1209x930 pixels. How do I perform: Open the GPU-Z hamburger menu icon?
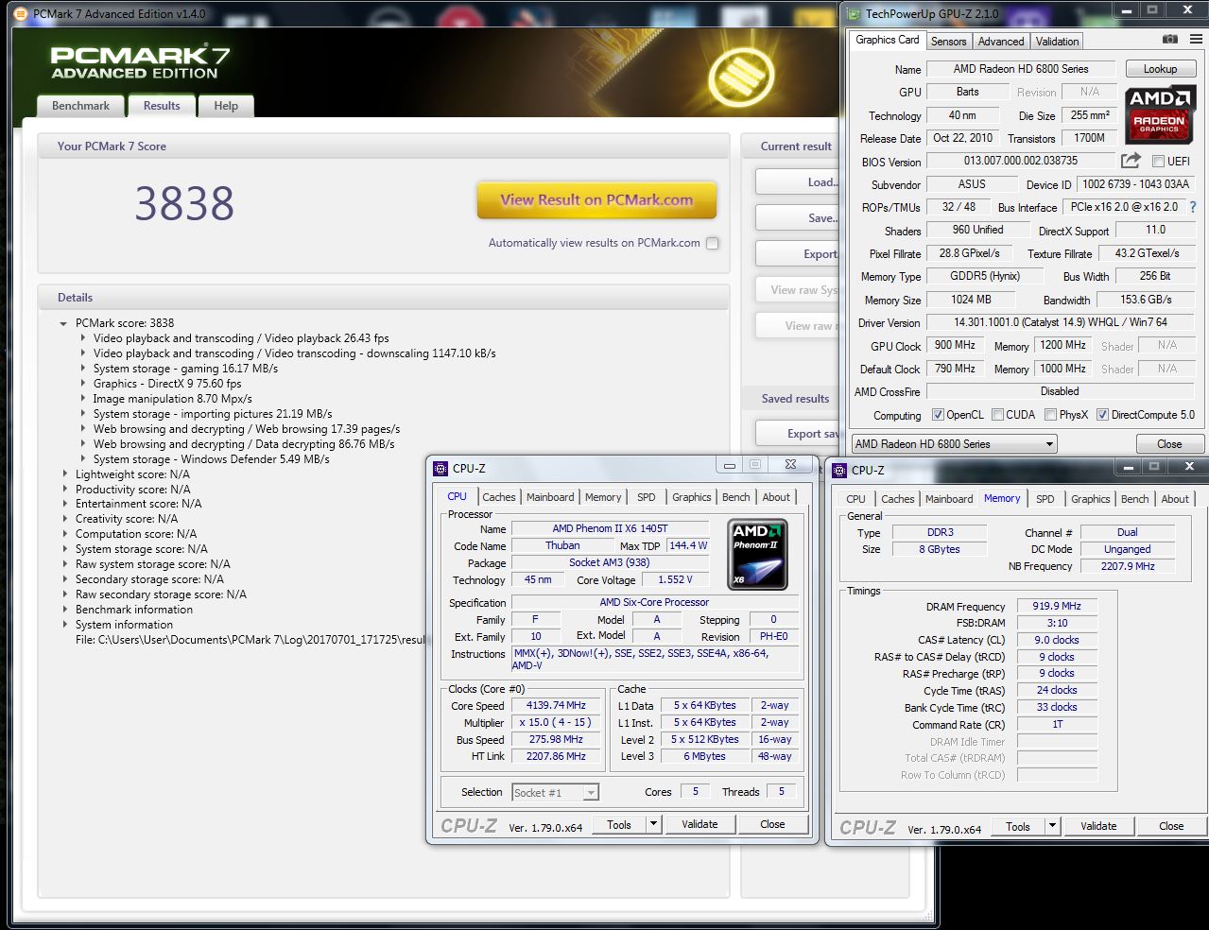click(x=1196, y=40)
